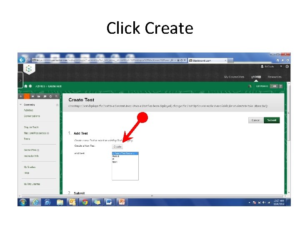
Task: Click Google Chrome taskbar icon
Action: pos(85,202)
